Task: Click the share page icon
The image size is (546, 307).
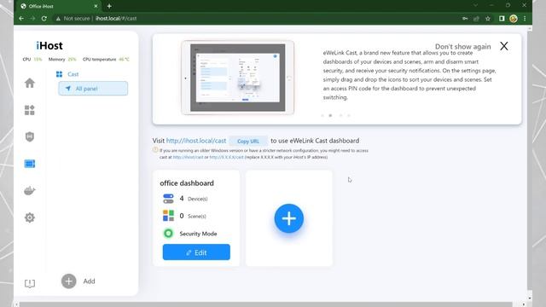Action: [x=476, y=19]
